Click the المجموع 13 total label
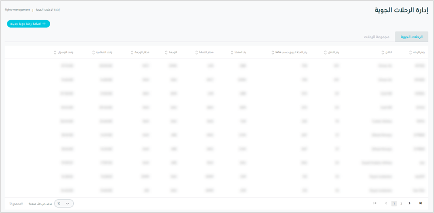Viewport: 434px width, 213px height. point(16,203)
